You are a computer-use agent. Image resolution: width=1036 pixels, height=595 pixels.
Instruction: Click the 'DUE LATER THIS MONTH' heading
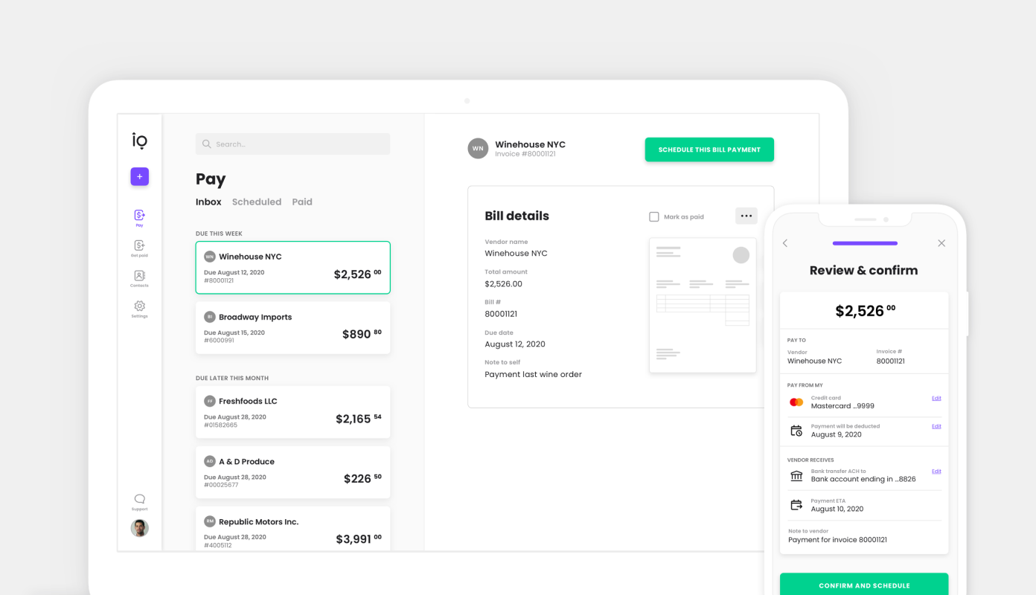pos(232,378)
